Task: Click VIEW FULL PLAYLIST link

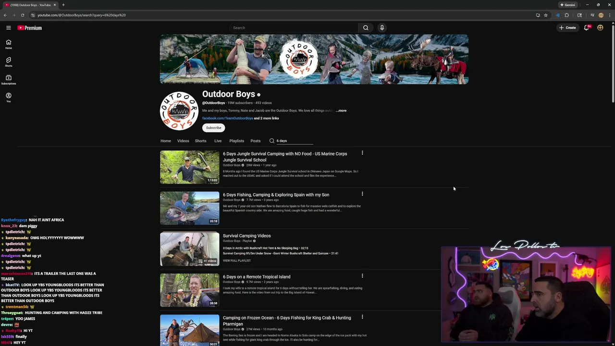Action: 236,260
